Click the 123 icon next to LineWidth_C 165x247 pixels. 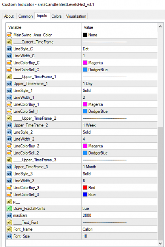(9, 56)
